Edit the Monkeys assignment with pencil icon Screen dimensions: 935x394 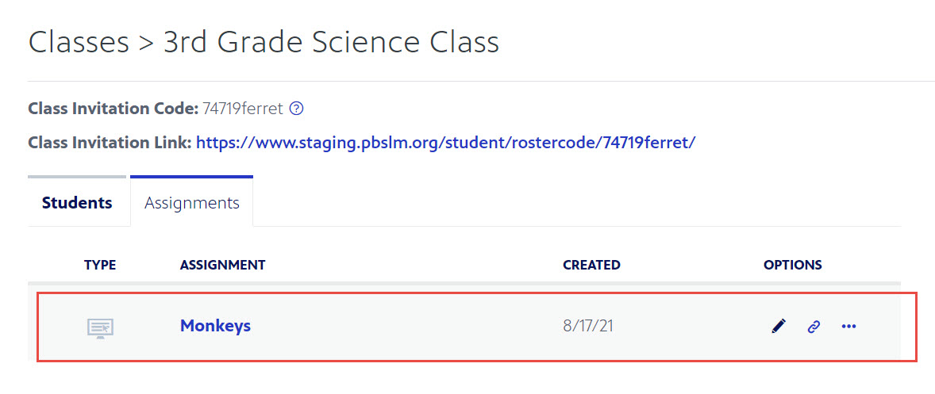[x=778, y=326]
